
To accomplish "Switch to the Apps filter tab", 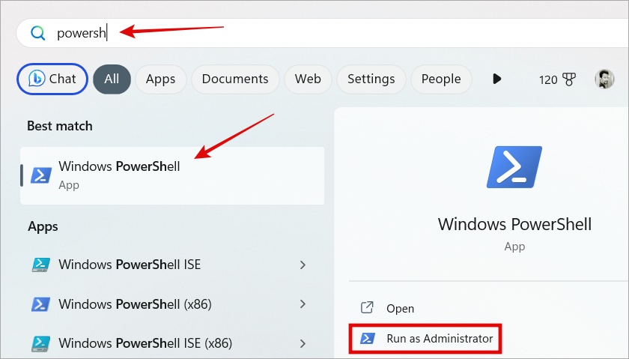I will tap(160, 79).
